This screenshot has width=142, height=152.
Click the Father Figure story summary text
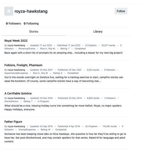65,138
